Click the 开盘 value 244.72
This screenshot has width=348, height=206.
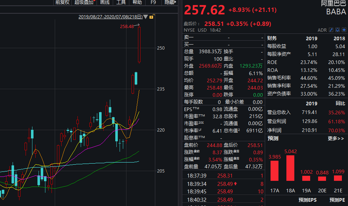pyautogui.click(x=255, y=81)
